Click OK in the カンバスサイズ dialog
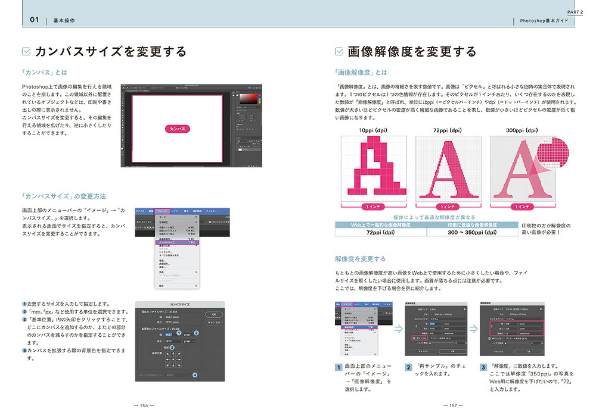The height and width of the screenshot is (419, 596). (x=214, y=314)
